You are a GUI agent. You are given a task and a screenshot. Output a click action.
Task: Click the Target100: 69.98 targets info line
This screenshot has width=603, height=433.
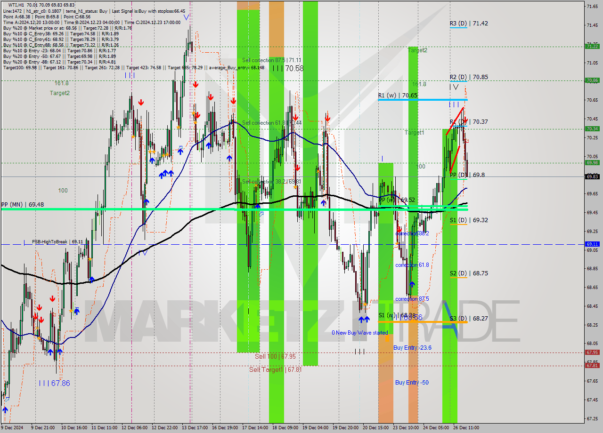[x=133, y=67]
